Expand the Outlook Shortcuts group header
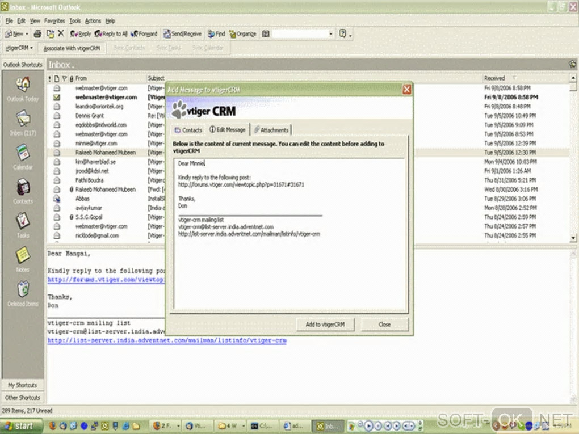 (23, 65)
